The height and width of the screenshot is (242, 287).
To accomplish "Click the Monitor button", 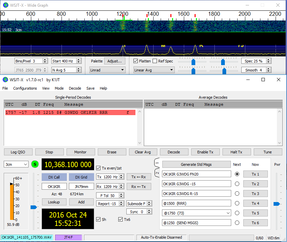I will coord(81,152).
